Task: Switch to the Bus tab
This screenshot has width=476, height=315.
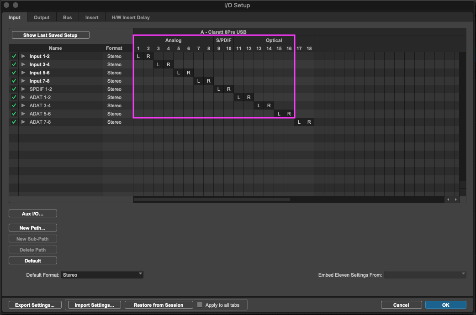Action: tap(68, 17)
